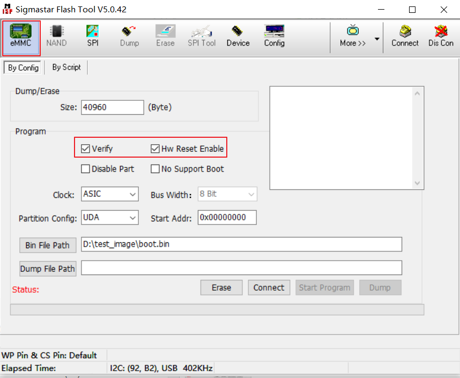Click the log box scrollbar down arrow
Viewport: 460px width, 378px height.
pos(417,183)
